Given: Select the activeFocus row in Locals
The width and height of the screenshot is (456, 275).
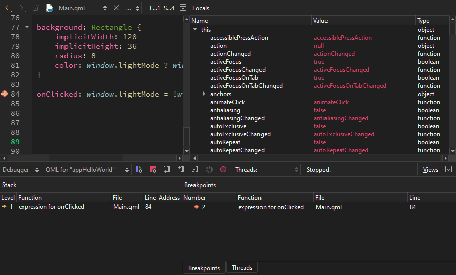Looking at the screenshot, I should (320, 62).
